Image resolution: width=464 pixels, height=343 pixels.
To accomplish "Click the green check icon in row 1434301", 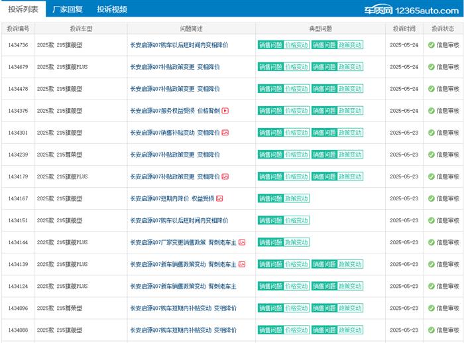I will point(432,133).
